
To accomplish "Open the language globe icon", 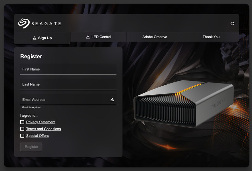I will pyautogui.click(x=232, y=24).
